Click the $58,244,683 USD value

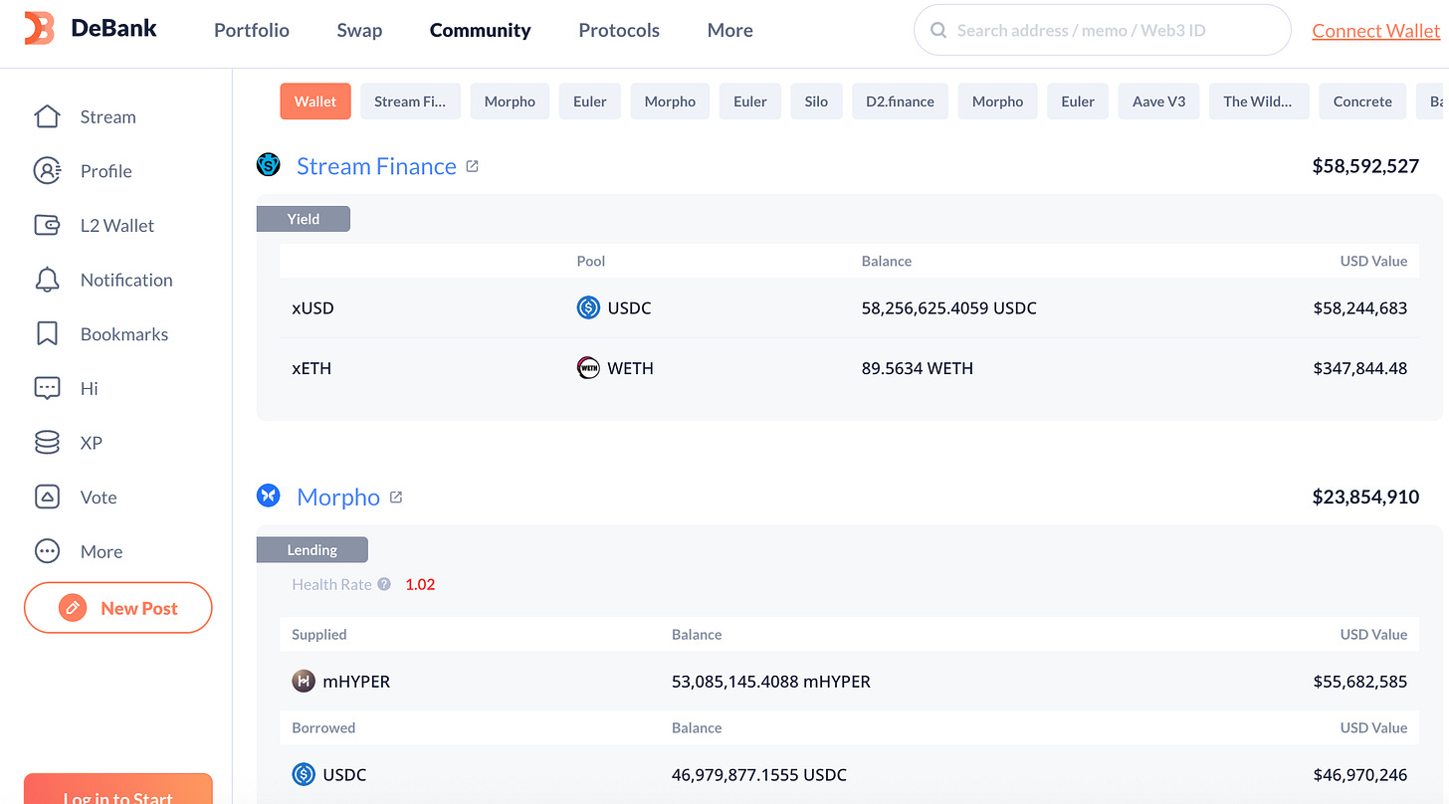click(1360, 308)
